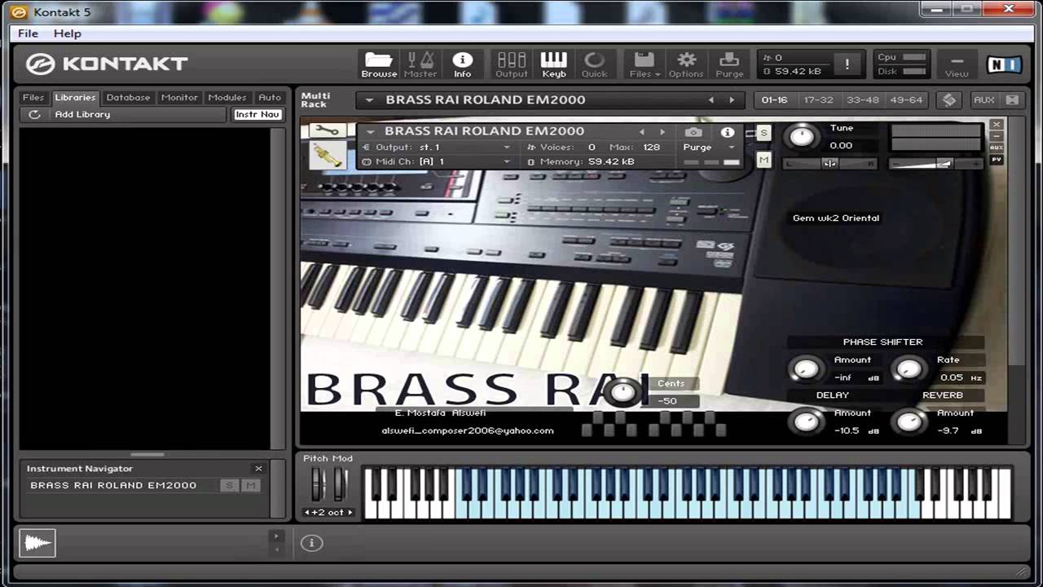1043x587 pixels.
Task: Click the instrument volume slider
Action: [935, 164]
